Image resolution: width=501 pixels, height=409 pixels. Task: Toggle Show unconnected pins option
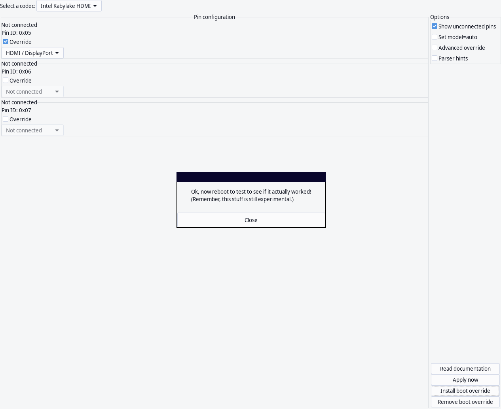click(435, 26)
